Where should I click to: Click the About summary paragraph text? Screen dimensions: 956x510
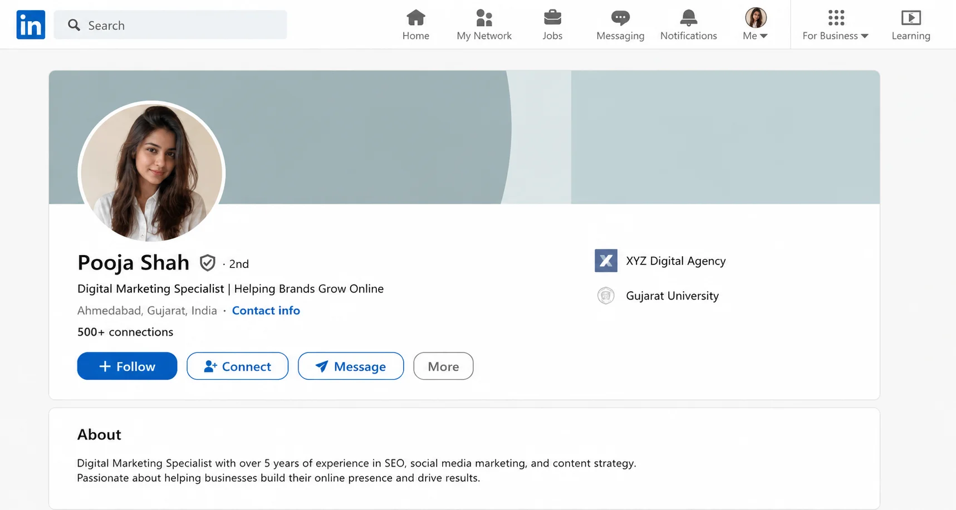pos(356,470)
